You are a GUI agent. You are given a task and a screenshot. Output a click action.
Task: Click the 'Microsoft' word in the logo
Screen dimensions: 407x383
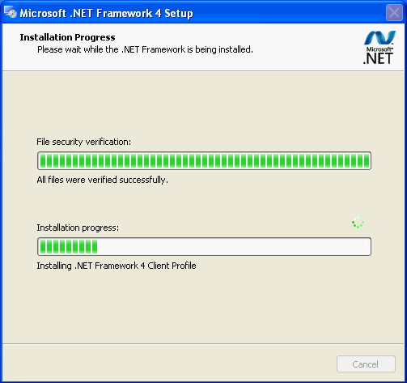[x=379, y=49]
